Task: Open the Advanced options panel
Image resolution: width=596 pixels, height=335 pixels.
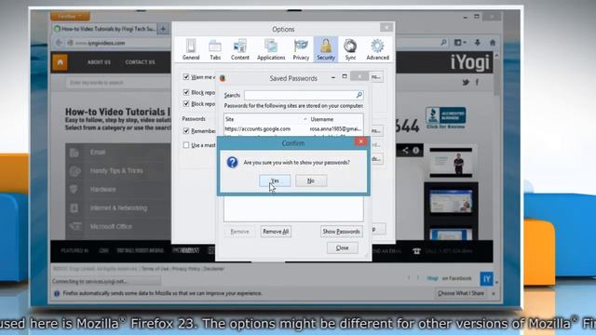Action: [377, 49]
